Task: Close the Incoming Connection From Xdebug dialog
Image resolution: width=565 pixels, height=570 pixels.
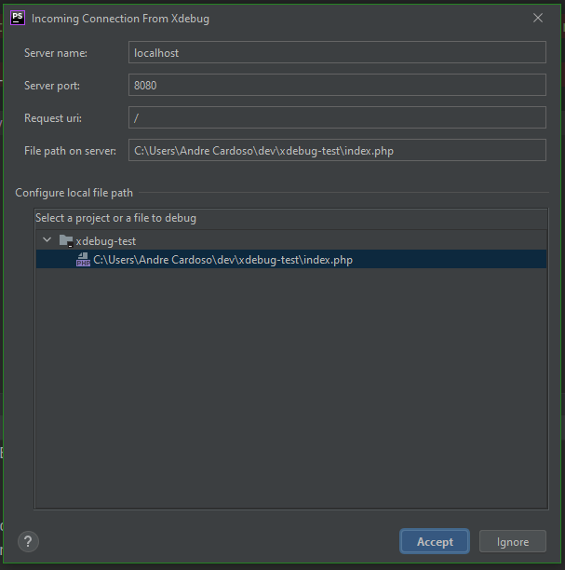Action: (x=538, y=18)
